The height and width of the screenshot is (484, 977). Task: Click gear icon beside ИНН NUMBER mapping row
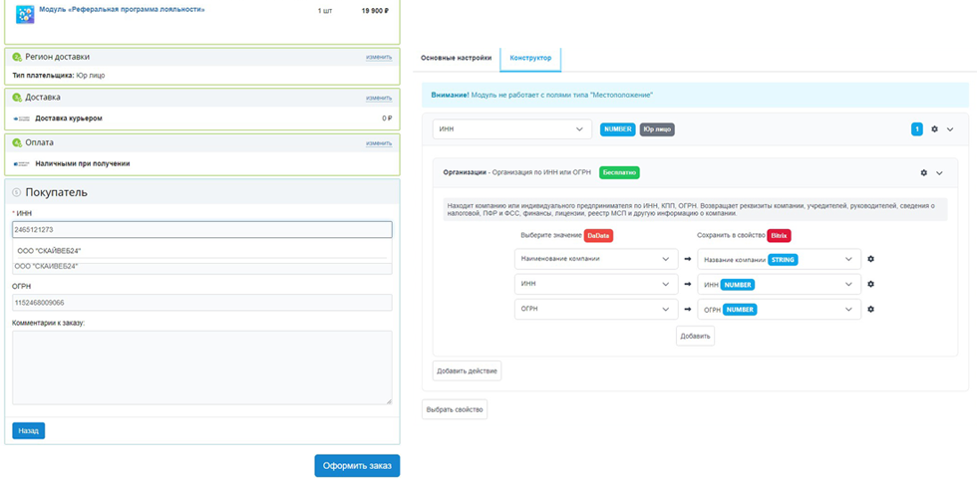(870, 284)
